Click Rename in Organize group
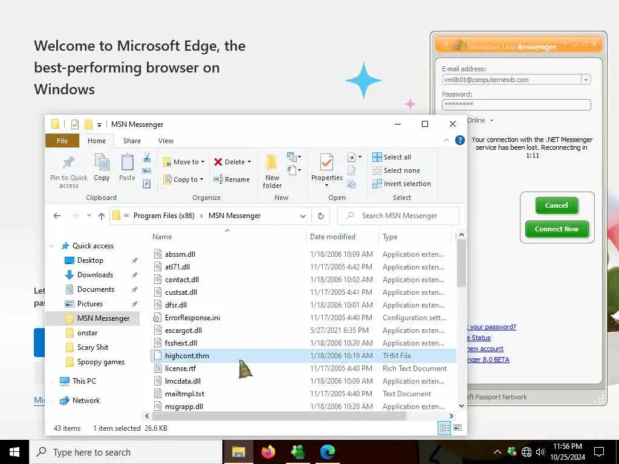The height and width of the screenshot is (464, 619). point(232,179)
